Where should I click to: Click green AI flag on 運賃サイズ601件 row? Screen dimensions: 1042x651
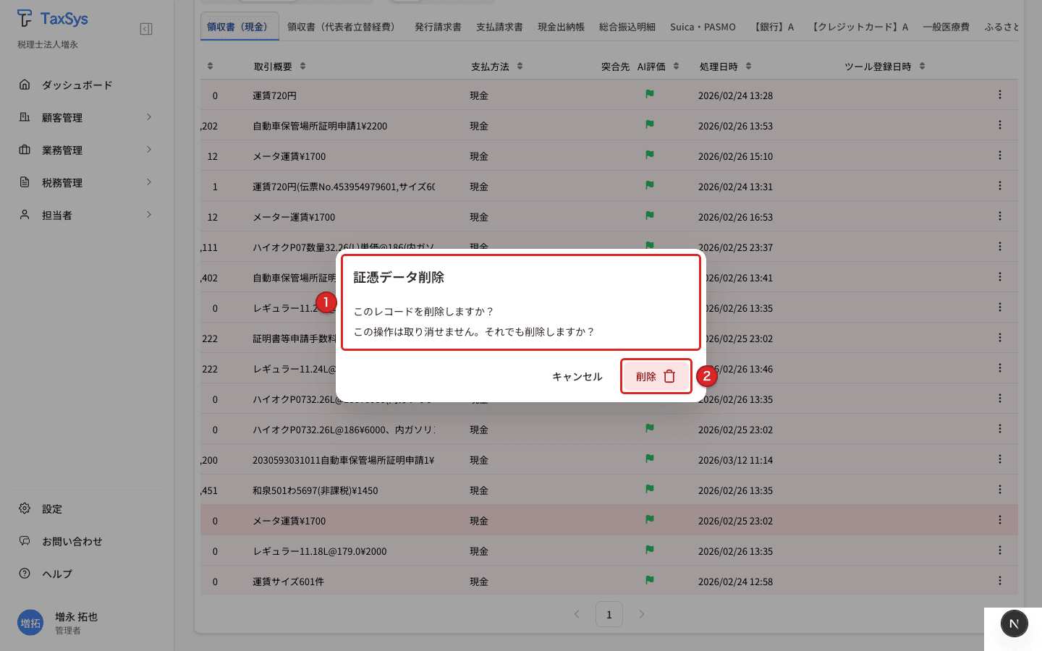(x=649, y=580)
